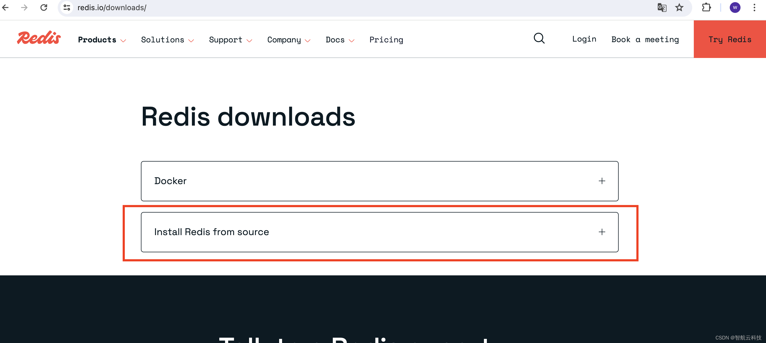Image resolution: width=766 pixels, height=343 pixels.
Task: Open the Google Translate icon
Action: click(x=662, y=8)
